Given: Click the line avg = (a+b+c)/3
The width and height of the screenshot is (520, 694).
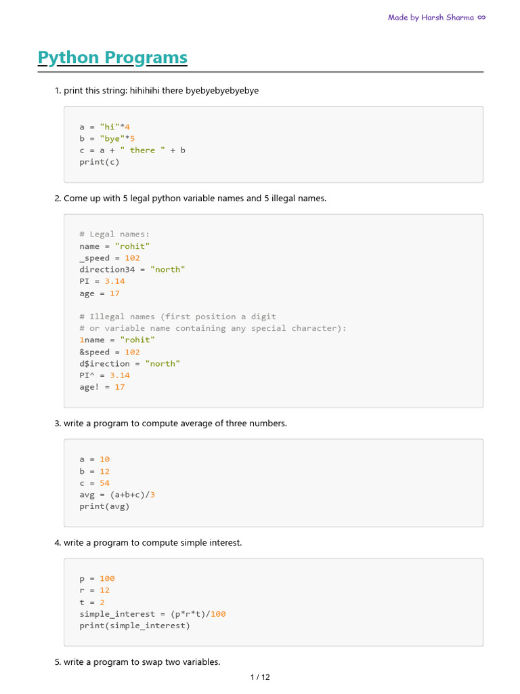Looking at the screenshot, I should [117, 494].
